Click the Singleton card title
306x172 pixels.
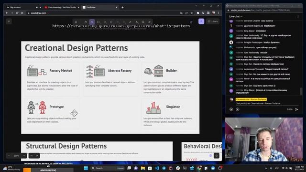click(173, 107)
